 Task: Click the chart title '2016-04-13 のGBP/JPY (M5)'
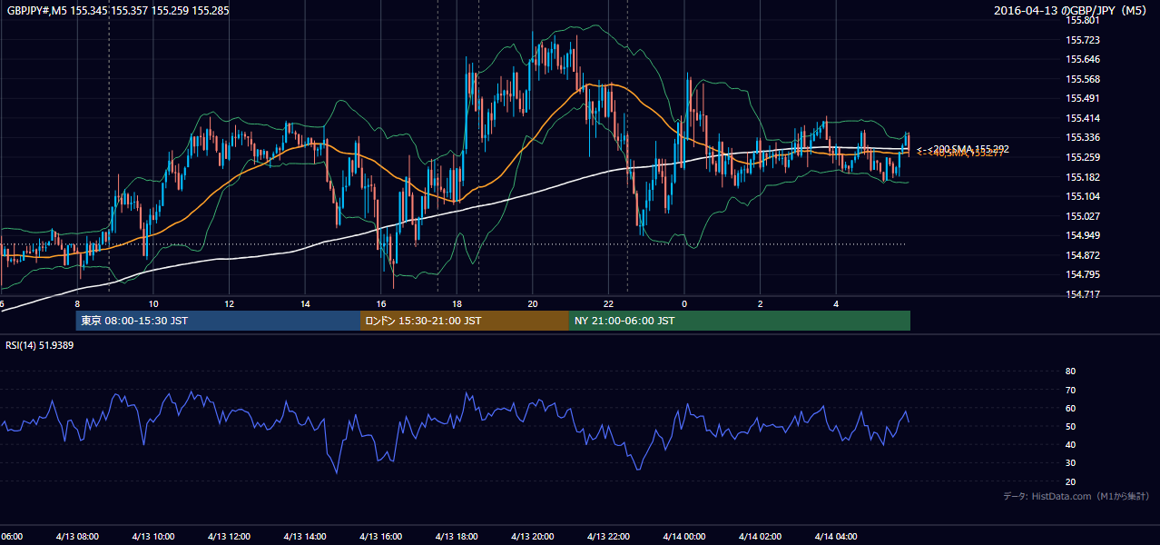pos(1071,11)
